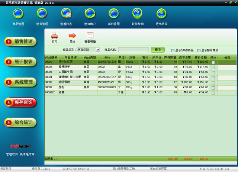Viewport: 238px width, 172px height.
Task: Open 查看日志 view log icon
Action: 66,14
